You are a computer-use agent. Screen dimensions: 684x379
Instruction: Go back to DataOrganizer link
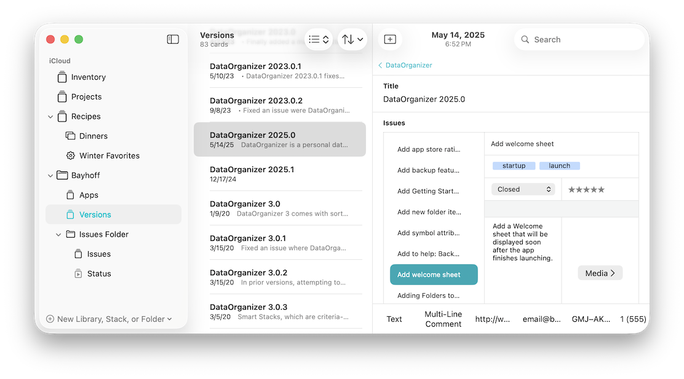coord(405,65)
